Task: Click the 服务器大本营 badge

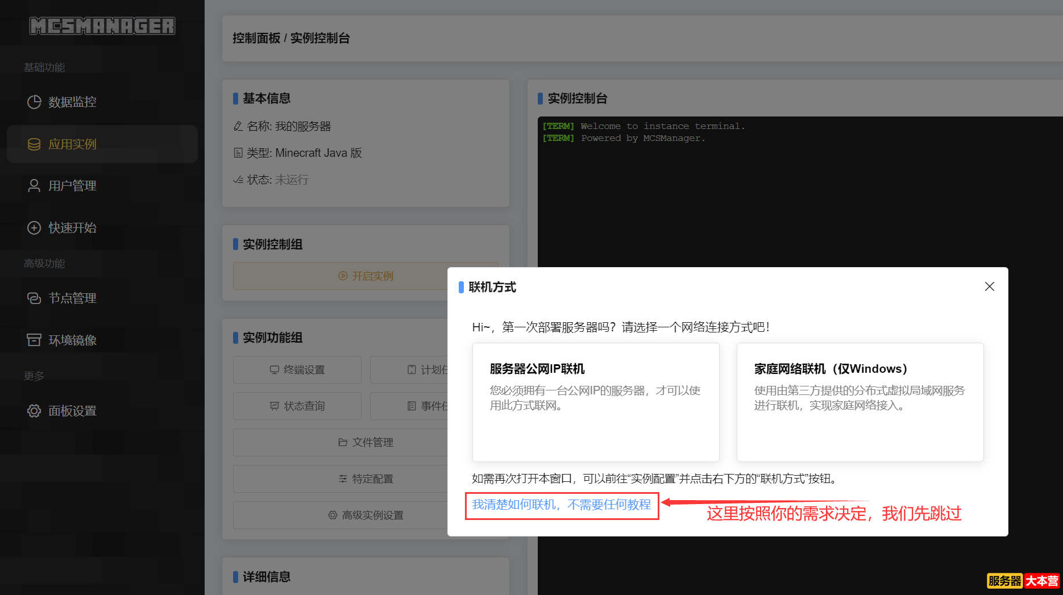Action: pos(1022,581)
